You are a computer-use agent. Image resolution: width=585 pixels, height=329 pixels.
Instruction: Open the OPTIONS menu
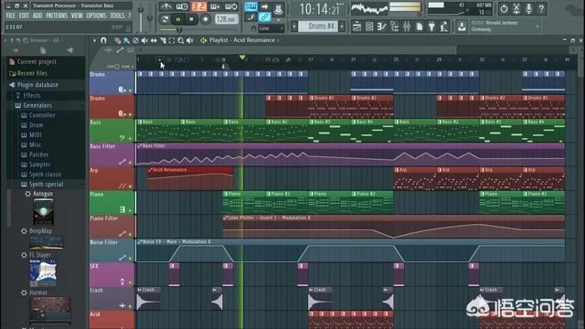pos(96,16)
